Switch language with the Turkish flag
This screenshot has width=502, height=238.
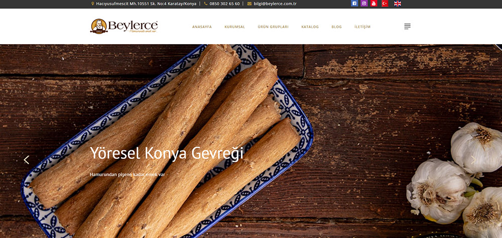[385, 4]
